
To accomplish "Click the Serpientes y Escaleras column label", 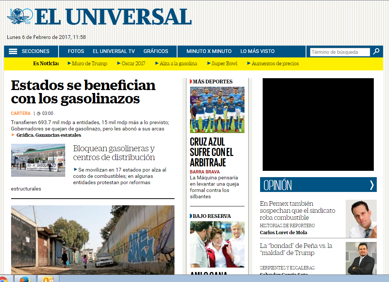I will (287, 268).
